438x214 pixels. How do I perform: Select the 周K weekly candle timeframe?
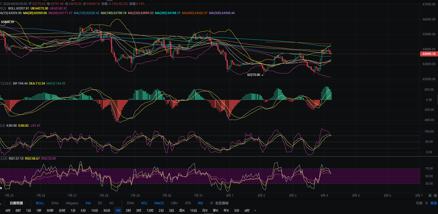click(x=182, y=210)
